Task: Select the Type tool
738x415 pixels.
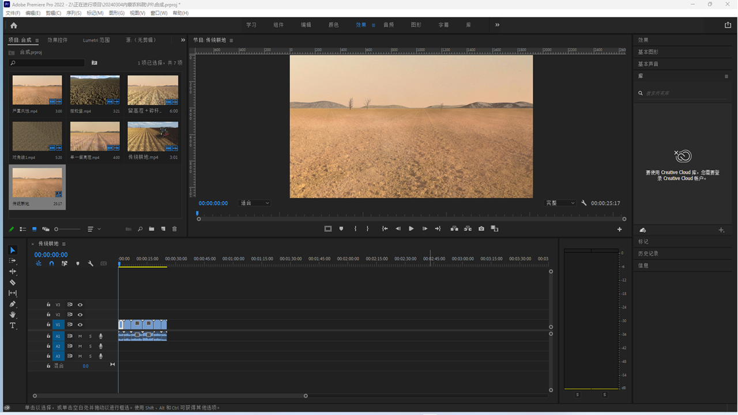Action: [x=13, y=326]
